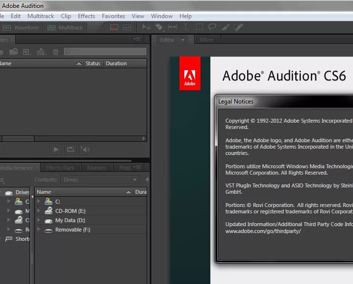Select the Paintbrush Selection tool
Screen dimensions: 353x284
pyautogui.click(x=226, y=27)
